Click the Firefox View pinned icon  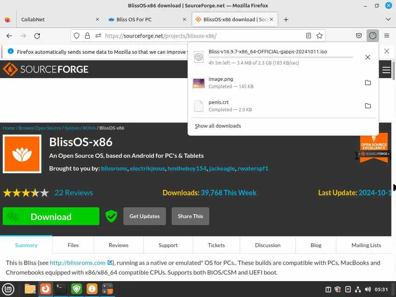coord(8,19)
